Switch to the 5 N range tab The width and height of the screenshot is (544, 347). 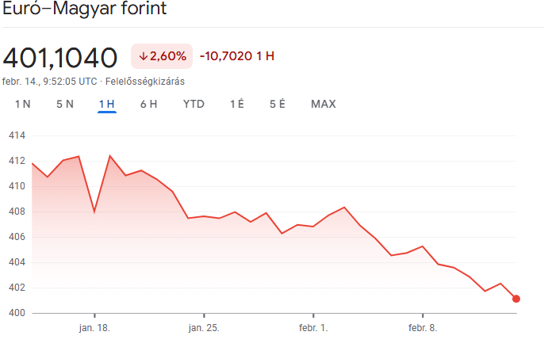pos(65,104)
